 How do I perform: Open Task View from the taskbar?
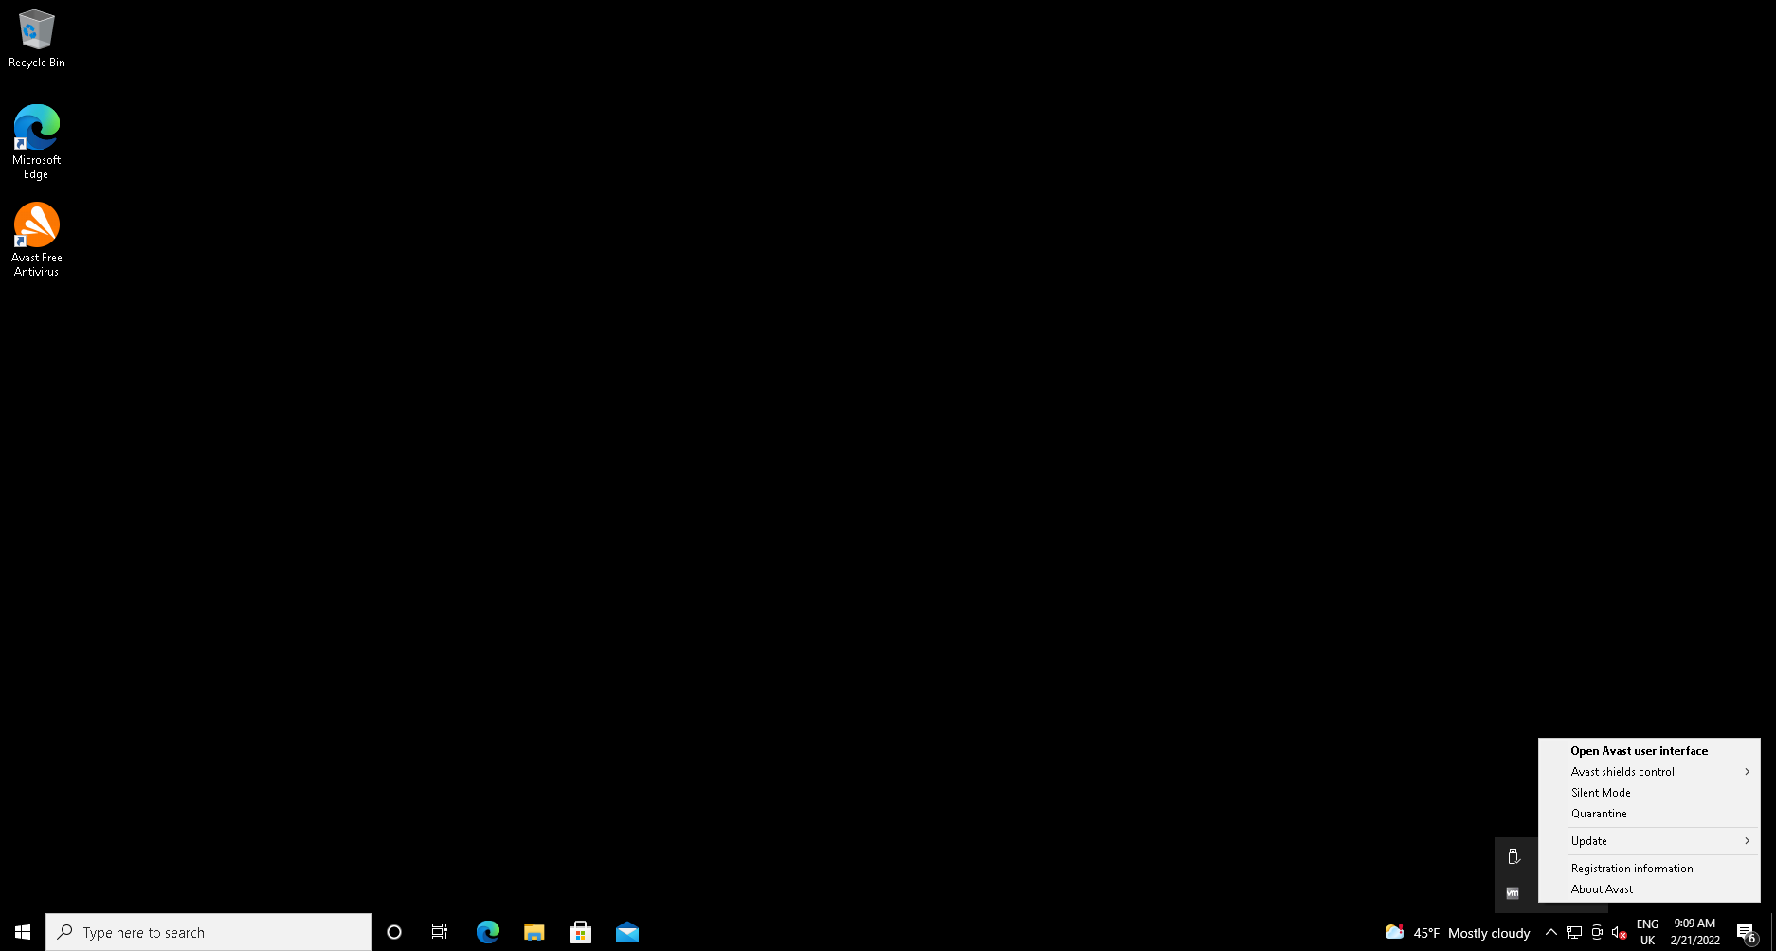pos(440,932)
